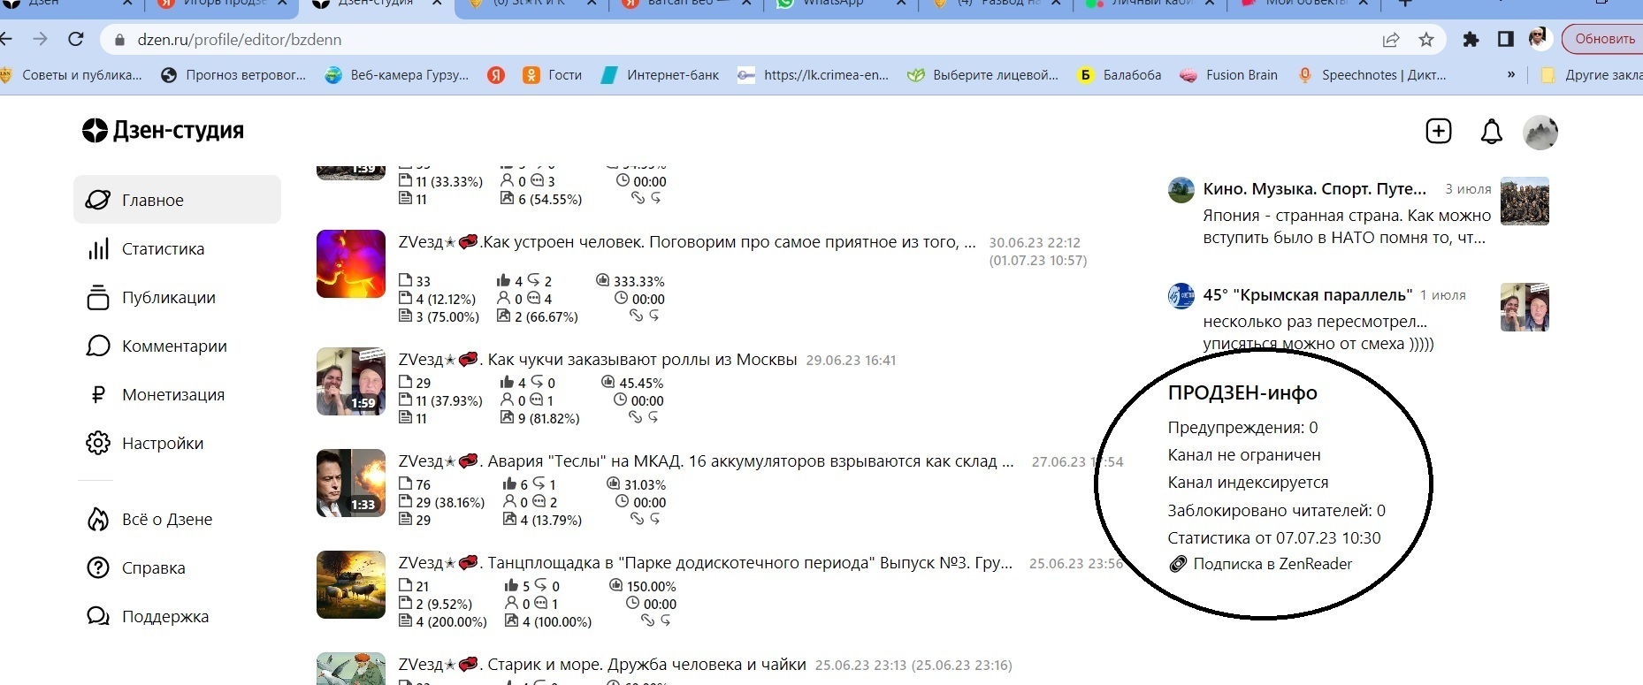Reload the page with the refresh icon
1643x685 pixels.
[76, 39]
